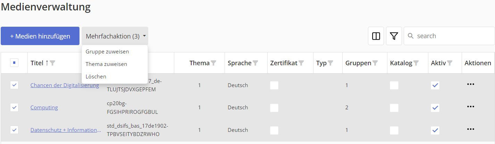This screenshot has height=144, width=495.
Task: Choose Löschen from the dropdown menu
Action: click(x=96, y=76)
